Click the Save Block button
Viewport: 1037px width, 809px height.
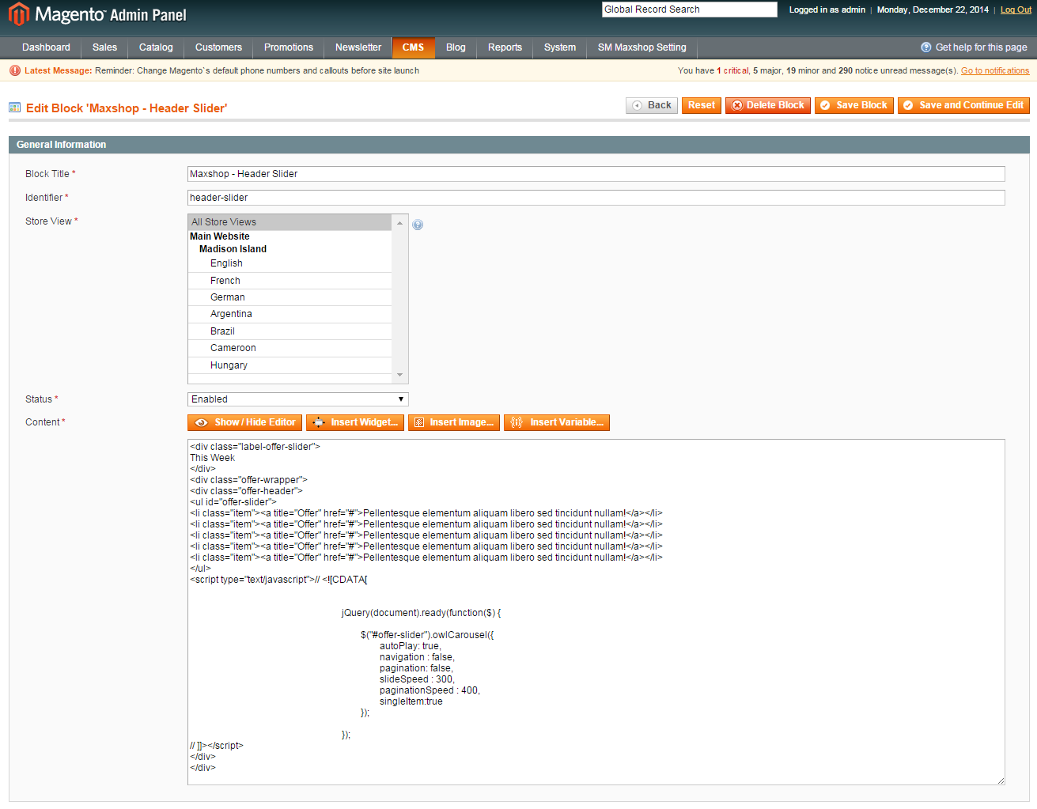[854, 105]
